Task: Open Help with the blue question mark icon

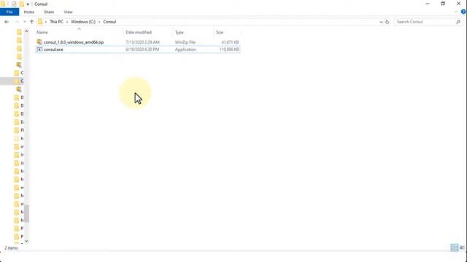Action: coord(463,12)
